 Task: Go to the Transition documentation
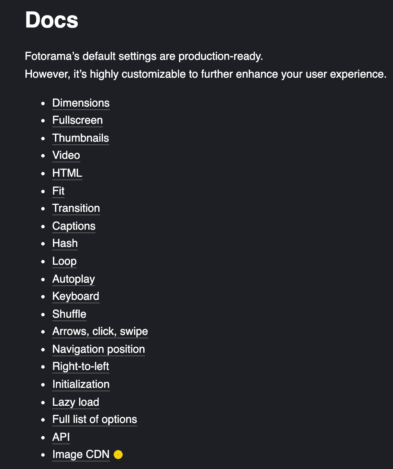pyautogui.click(x=76, y=208)
